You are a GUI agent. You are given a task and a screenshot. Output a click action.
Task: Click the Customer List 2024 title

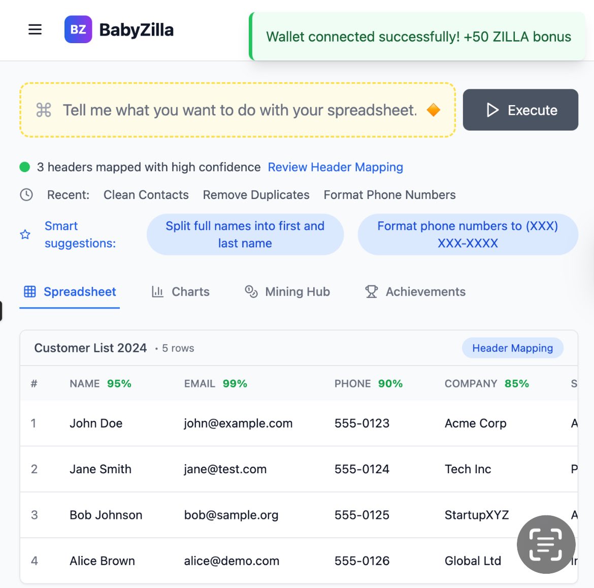pos(90,348)
